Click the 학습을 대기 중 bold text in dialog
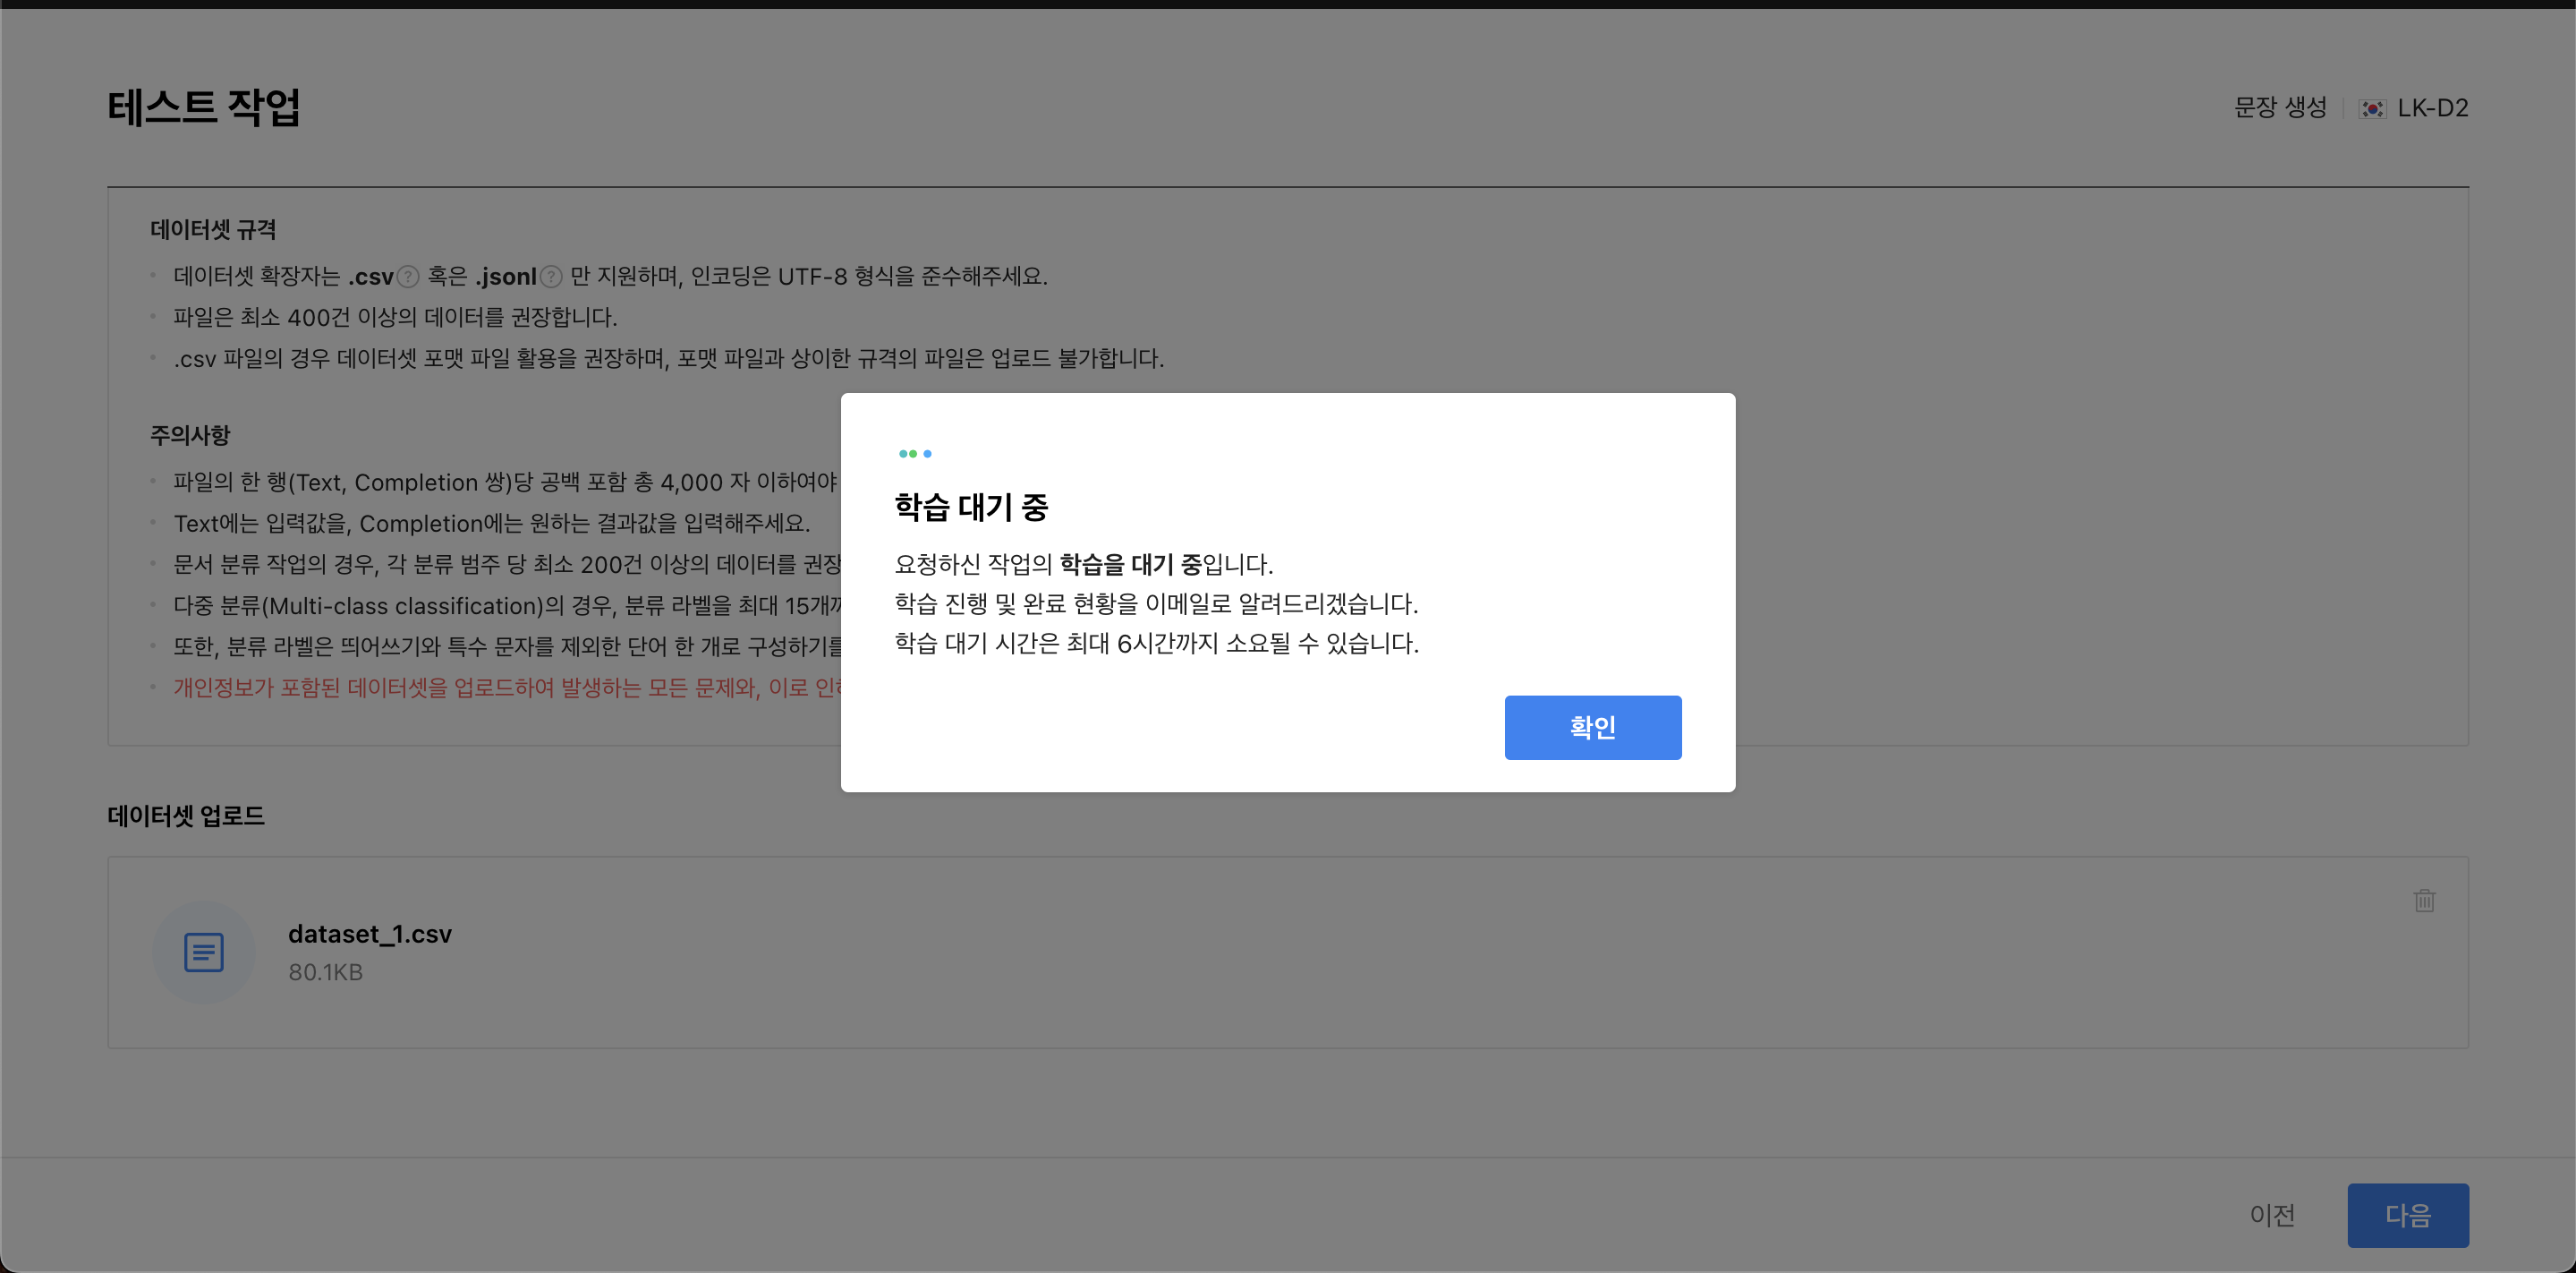The image size is (2576, 1273). (1130, 565)
